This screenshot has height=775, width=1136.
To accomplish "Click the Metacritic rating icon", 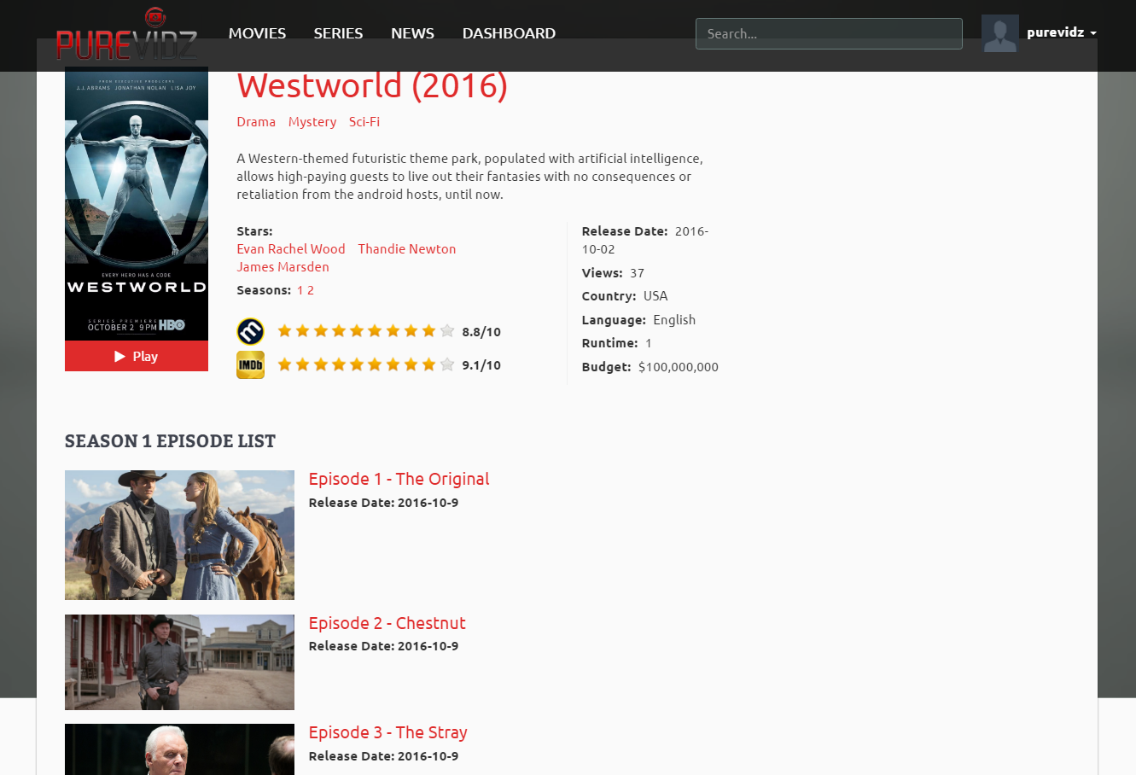I will (x=250, y=331).
